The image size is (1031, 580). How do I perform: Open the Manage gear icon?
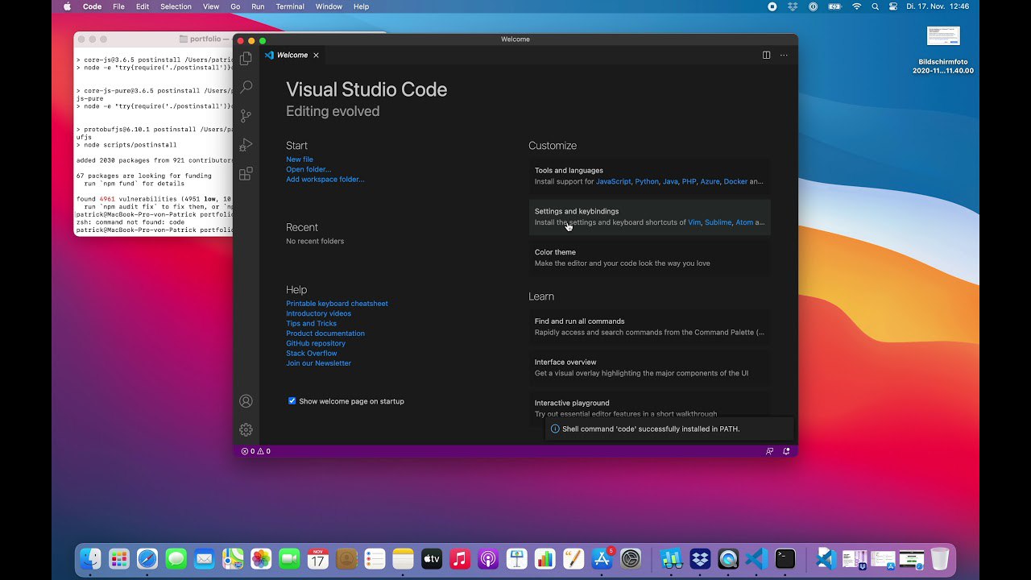coord(246,430)
